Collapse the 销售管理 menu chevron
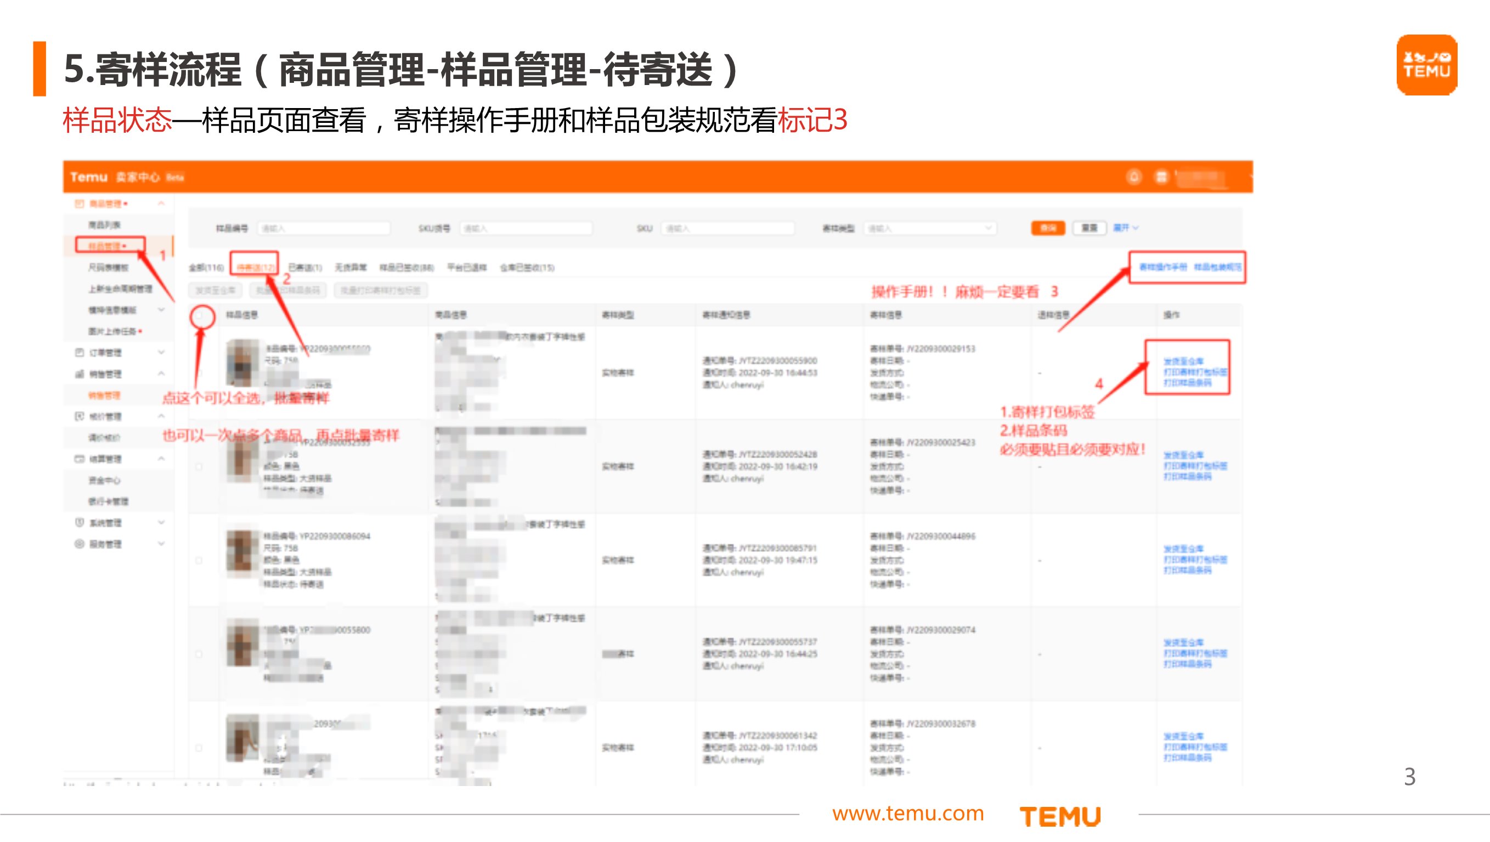This screenshot has height=842, width=1490. point(161,374)
